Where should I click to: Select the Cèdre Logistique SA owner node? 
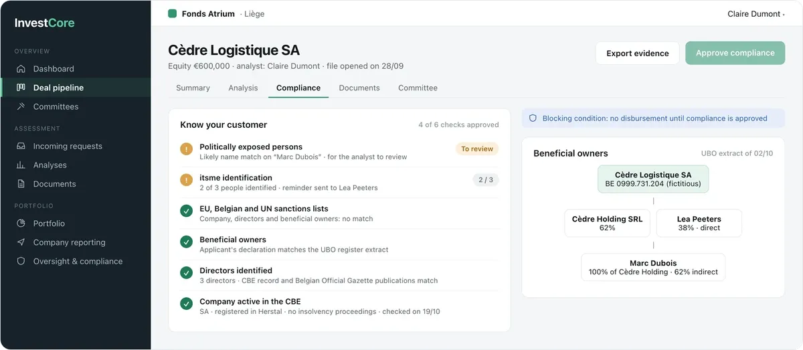tap(653, 179)
